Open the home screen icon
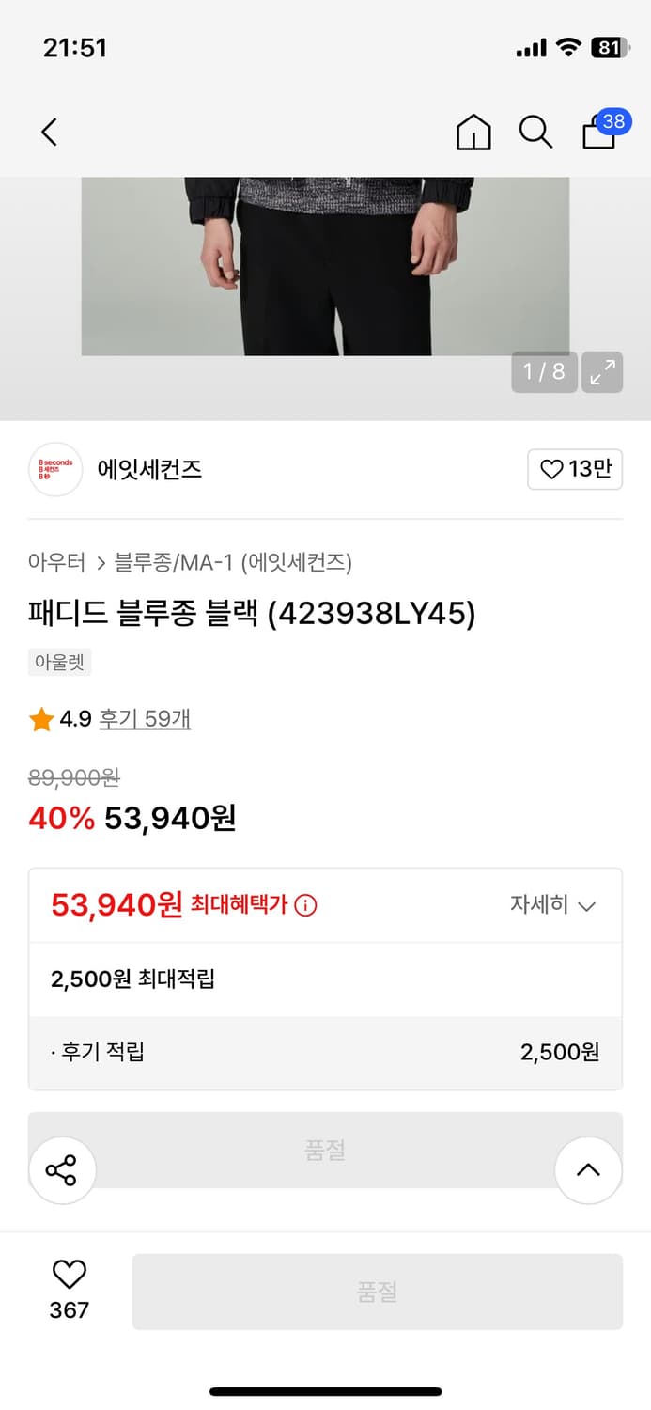Image resolution: width=651 pixels, height=1410 pixels. tap(473, 133)
